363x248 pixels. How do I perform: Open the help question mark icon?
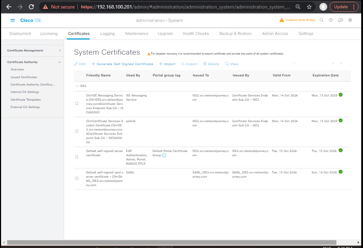point(331,20)
